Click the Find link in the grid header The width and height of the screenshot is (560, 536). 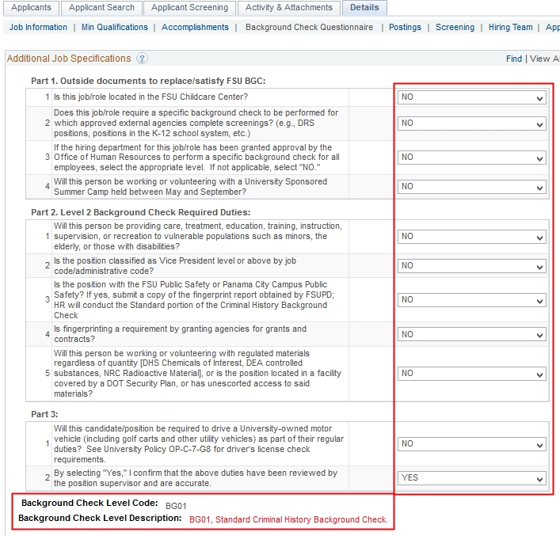[x=514, y=59]
